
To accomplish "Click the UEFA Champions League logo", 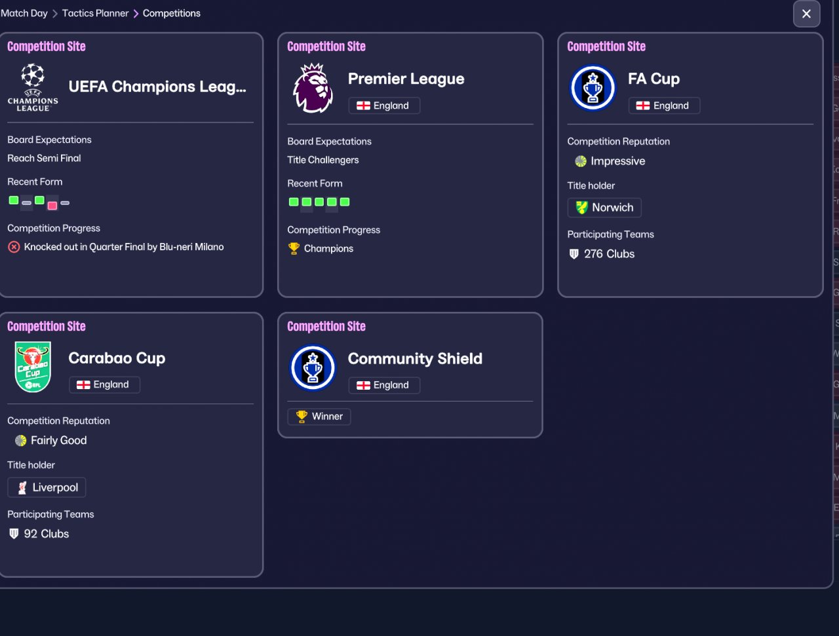I will click(x=33, y=87).
